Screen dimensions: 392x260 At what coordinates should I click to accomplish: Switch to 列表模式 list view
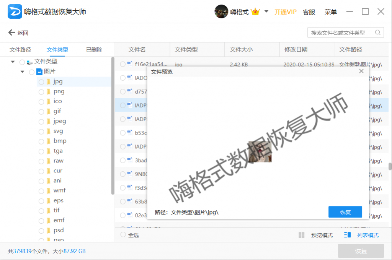(x=361, y=235)
